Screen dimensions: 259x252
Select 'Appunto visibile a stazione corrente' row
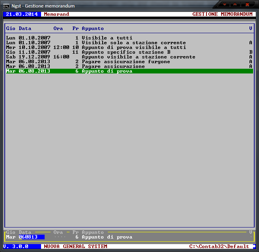(138, 57)
